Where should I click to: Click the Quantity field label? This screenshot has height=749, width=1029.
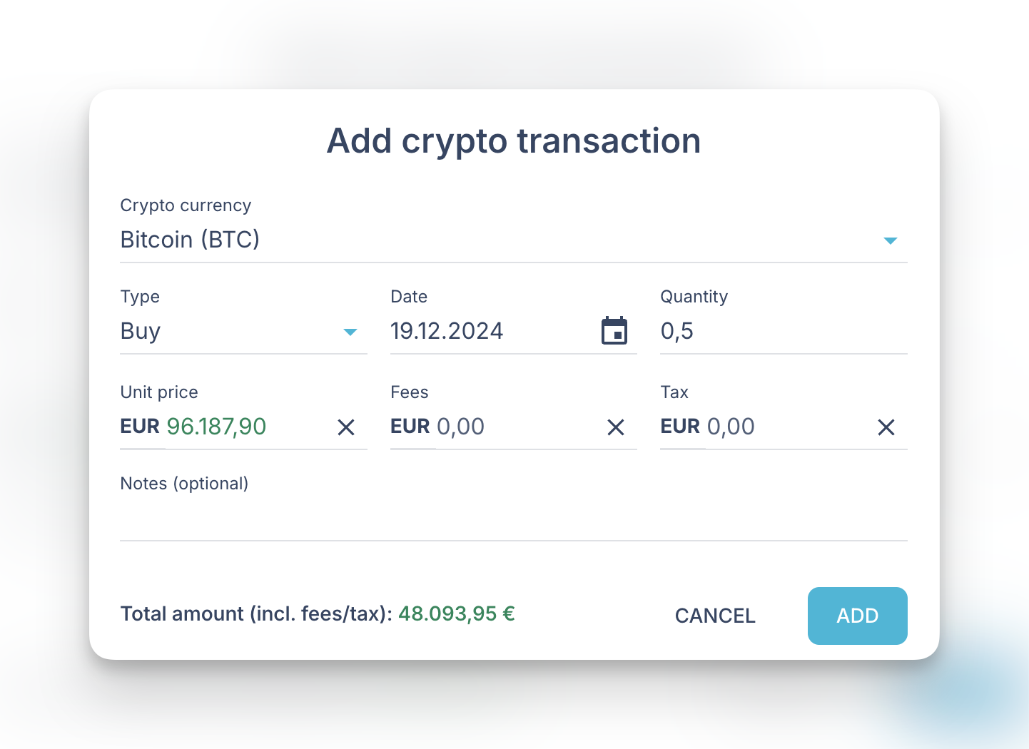tap(694, 297)
